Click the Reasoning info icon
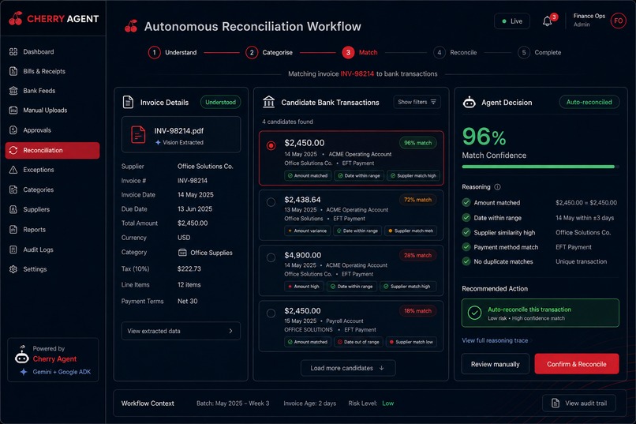 [x=497, y=187]
